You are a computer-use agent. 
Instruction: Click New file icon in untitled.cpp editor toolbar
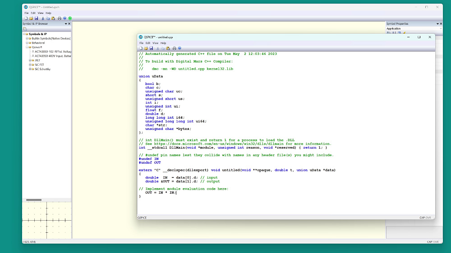[x=141, y=49]
